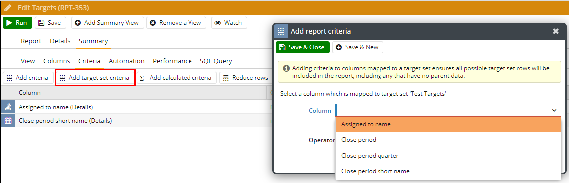Click the pencil edit icon in title bar
The height and width of the screenshot is (183, 569).
point(7,8)
